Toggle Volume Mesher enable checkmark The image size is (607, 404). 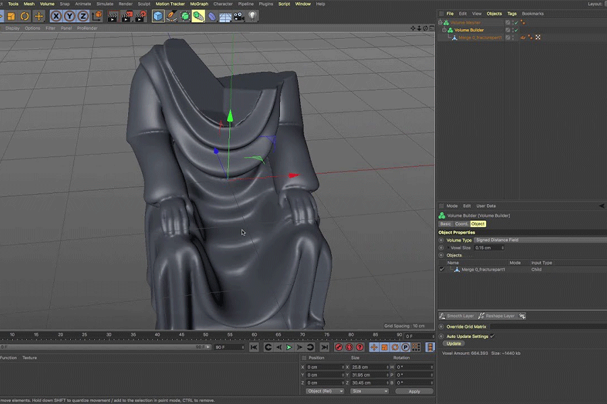point(515,22)
